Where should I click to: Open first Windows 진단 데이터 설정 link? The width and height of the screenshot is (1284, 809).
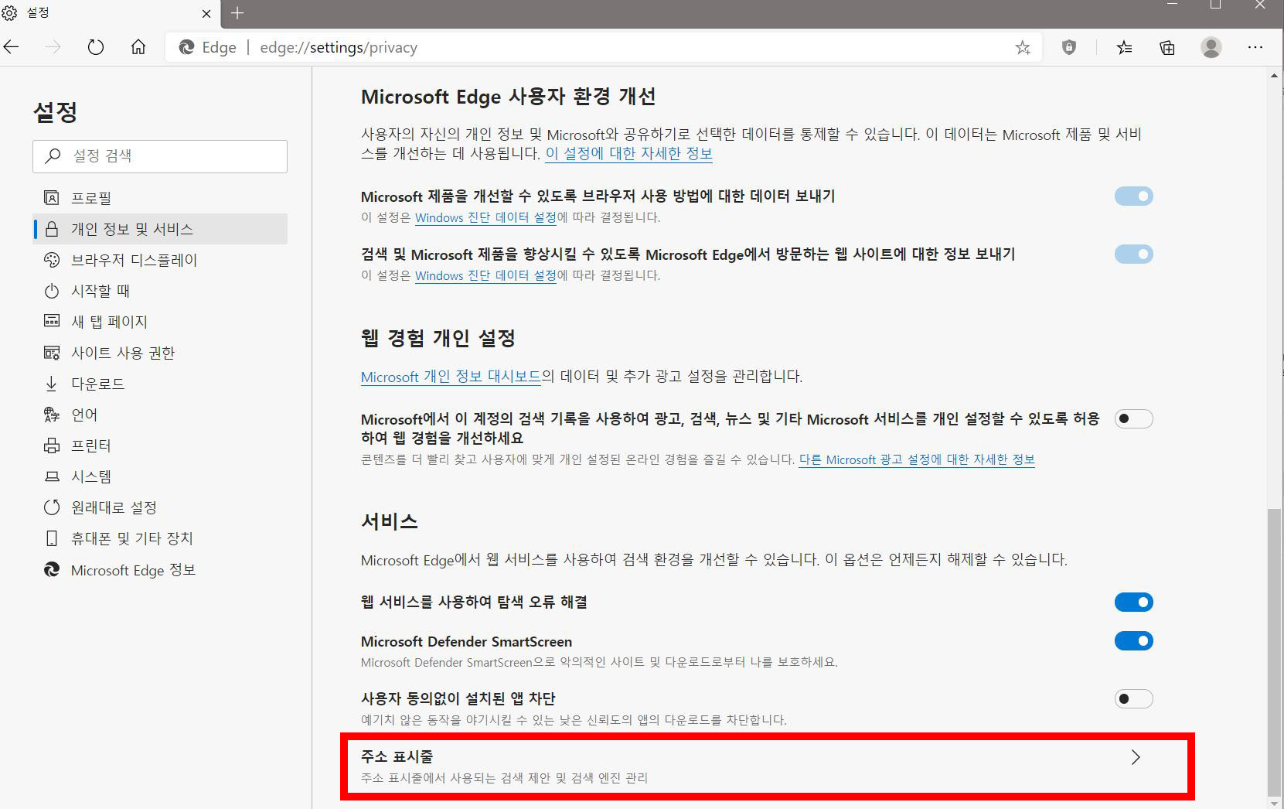pyautogui.click(x=485, y=217)
